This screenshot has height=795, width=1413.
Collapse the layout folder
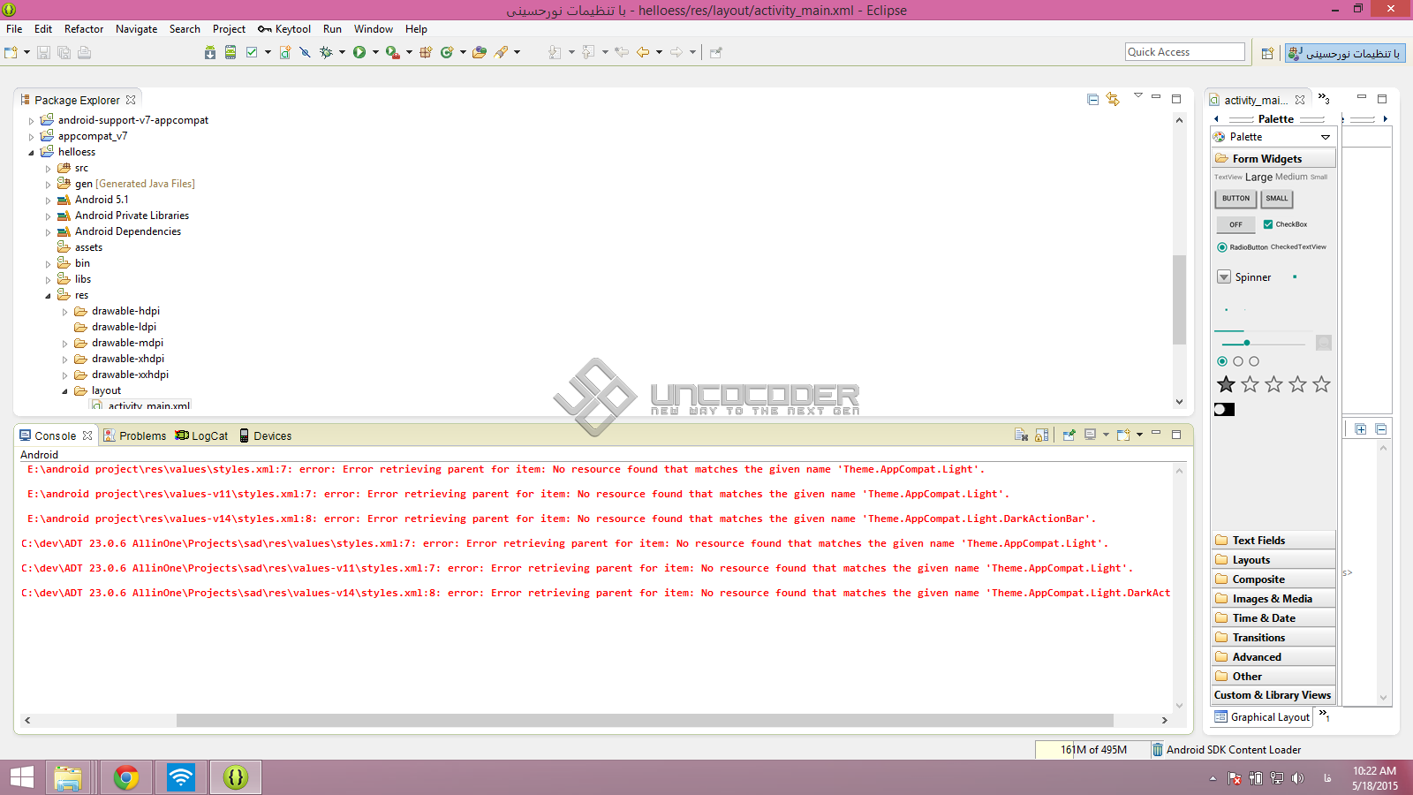pos(64,391)
